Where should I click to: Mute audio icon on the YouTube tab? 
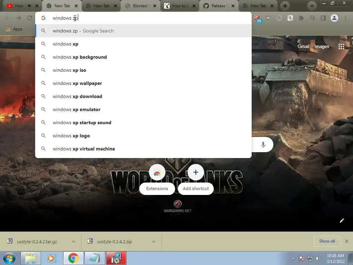click(30, 6)
